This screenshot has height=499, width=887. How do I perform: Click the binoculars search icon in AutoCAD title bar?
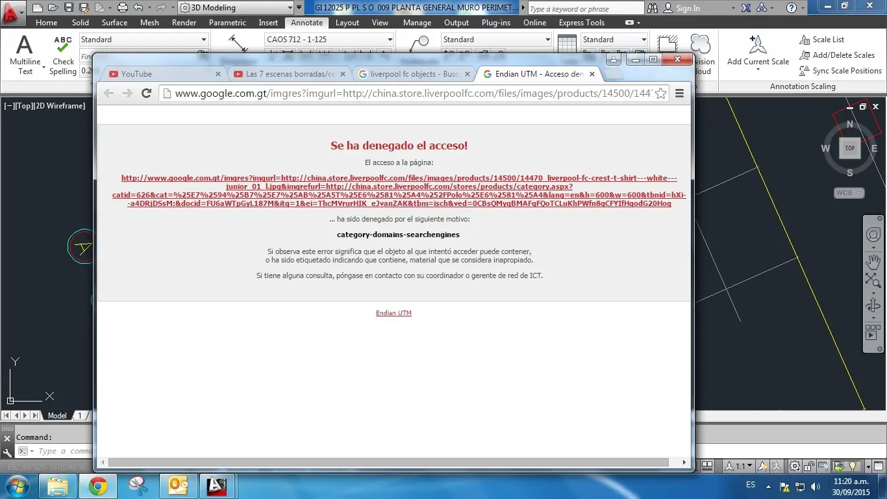[653, 8]
